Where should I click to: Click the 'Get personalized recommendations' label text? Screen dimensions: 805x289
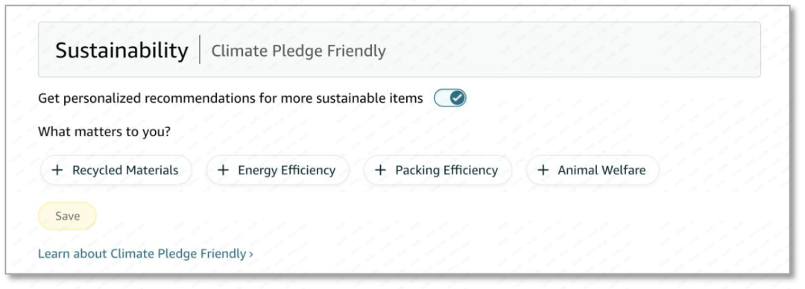point(230,98)
